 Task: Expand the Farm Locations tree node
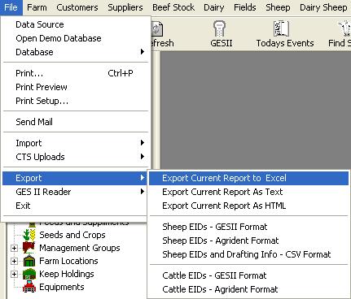(14, 261)
